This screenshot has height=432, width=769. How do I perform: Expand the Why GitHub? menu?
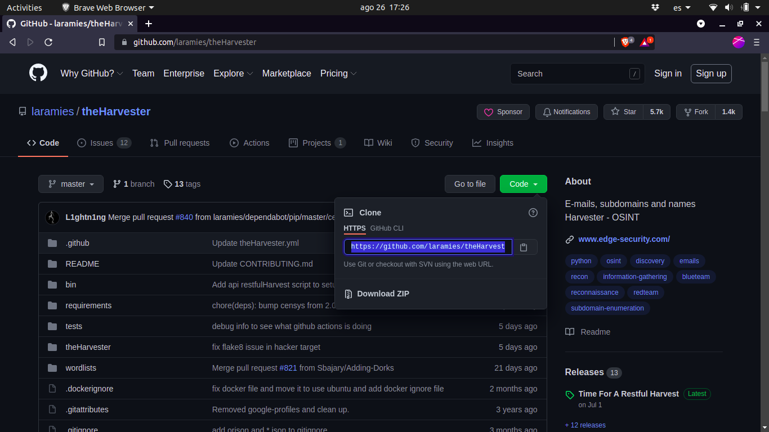pos(92,74)
